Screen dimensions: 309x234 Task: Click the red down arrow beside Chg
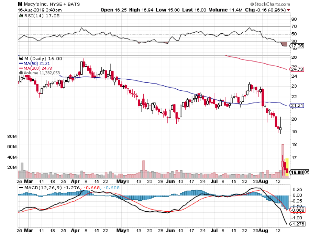[288, 10]
